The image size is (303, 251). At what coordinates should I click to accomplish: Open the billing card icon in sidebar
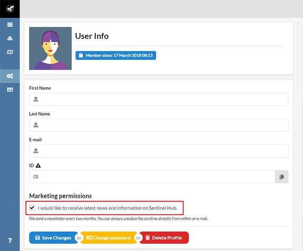coord(10,90)
